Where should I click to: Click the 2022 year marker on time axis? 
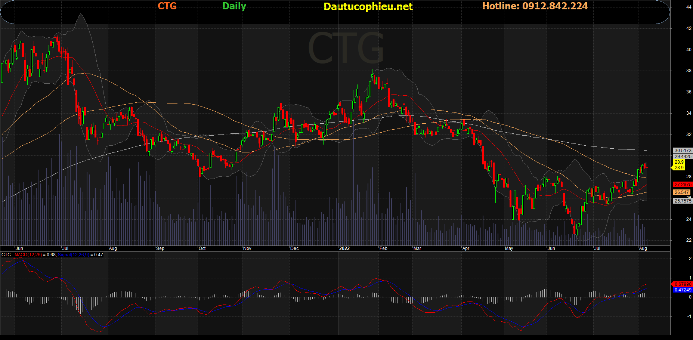[344, 248]
